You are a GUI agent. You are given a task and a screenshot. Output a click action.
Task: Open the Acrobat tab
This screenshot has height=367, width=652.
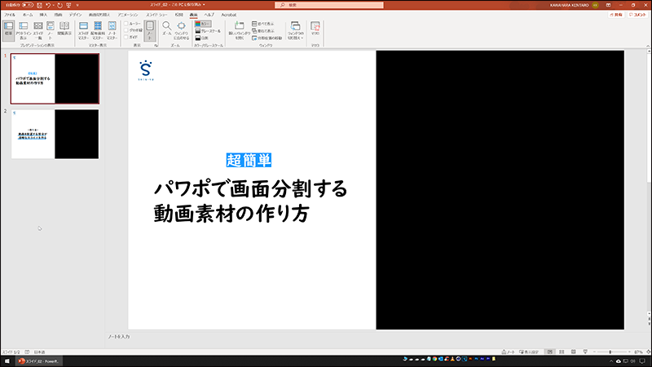pyautogui.click(x=229, y=15)
